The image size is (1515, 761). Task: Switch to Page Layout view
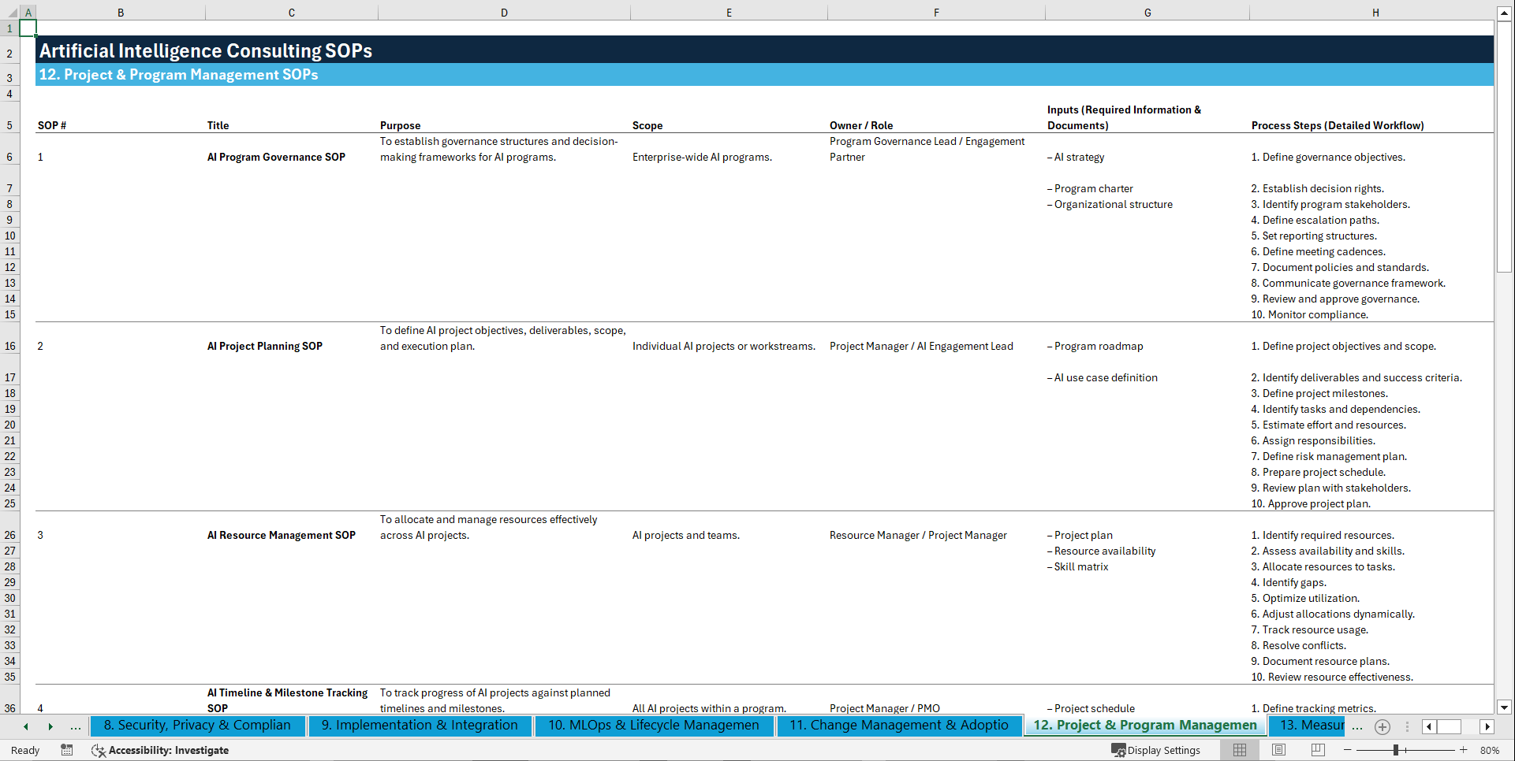[x=1278, y=750]
